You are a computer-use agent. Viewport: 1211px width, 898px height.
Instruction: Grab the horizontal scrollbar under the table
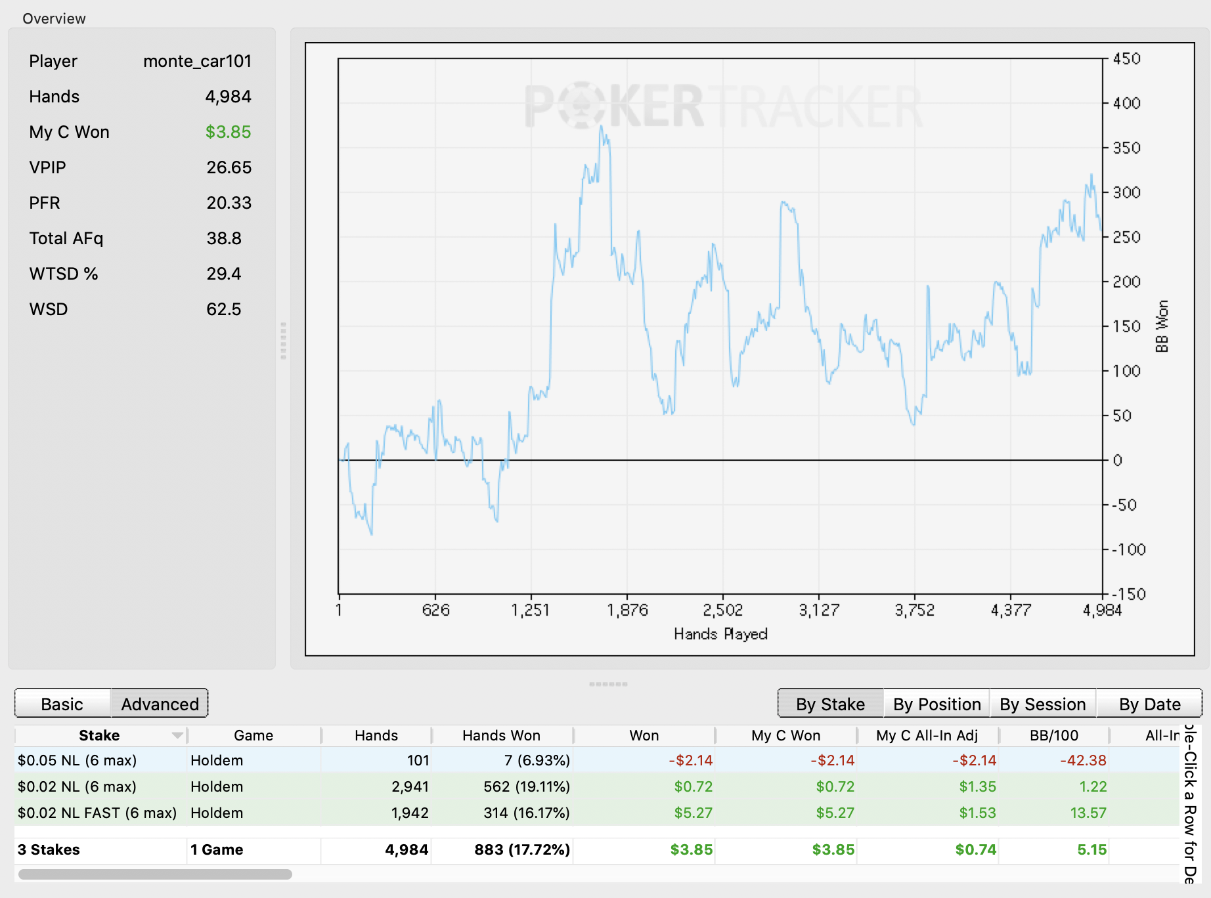[155, 874]
